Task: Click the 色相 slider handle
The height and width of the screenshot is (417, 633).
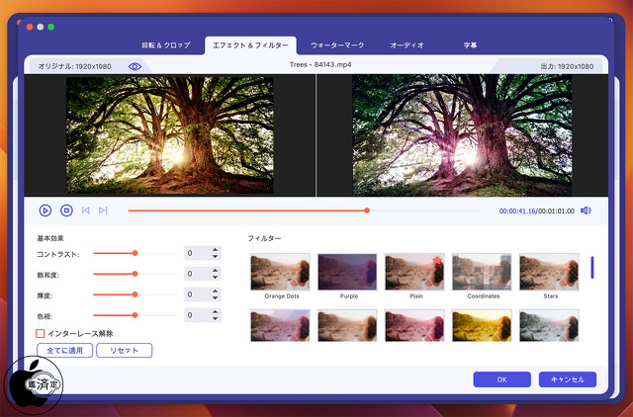Action: coord(136,315)
